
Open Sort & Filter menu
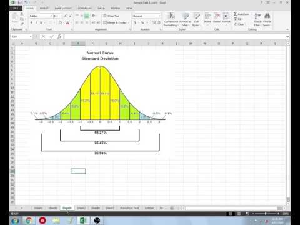(257, 20)
